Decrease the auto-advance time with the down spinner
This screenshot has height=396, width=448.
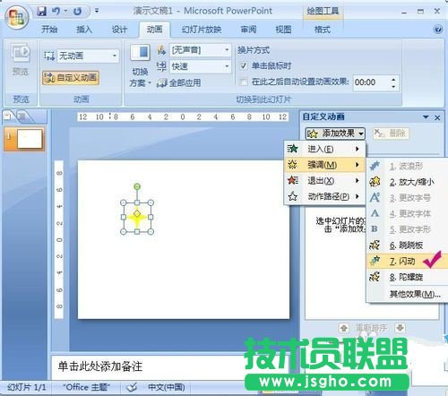coord(393,86)
